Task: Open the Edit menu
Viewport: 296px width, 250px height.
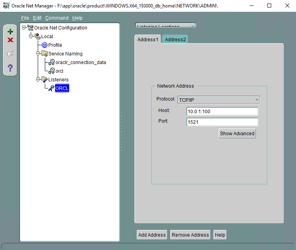Action: [37, 18]
